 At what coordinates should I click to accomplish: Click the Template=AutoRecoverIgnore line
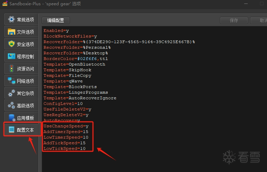(x=80, y=98)
